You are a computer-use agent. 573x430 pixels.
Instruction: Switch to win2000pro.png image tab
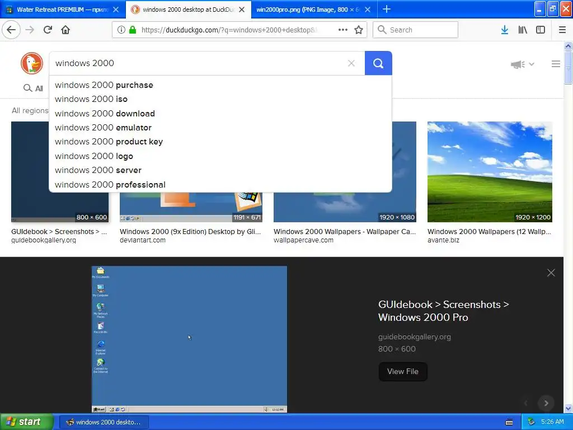[x=314, y=10]
